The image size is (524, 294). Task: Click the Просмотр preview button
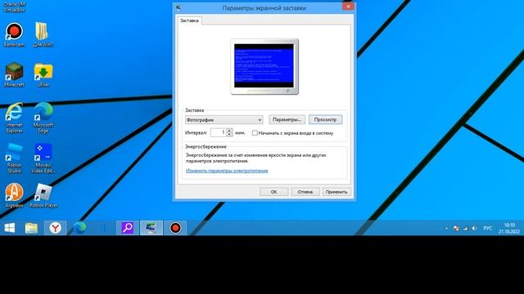[325, 120]
